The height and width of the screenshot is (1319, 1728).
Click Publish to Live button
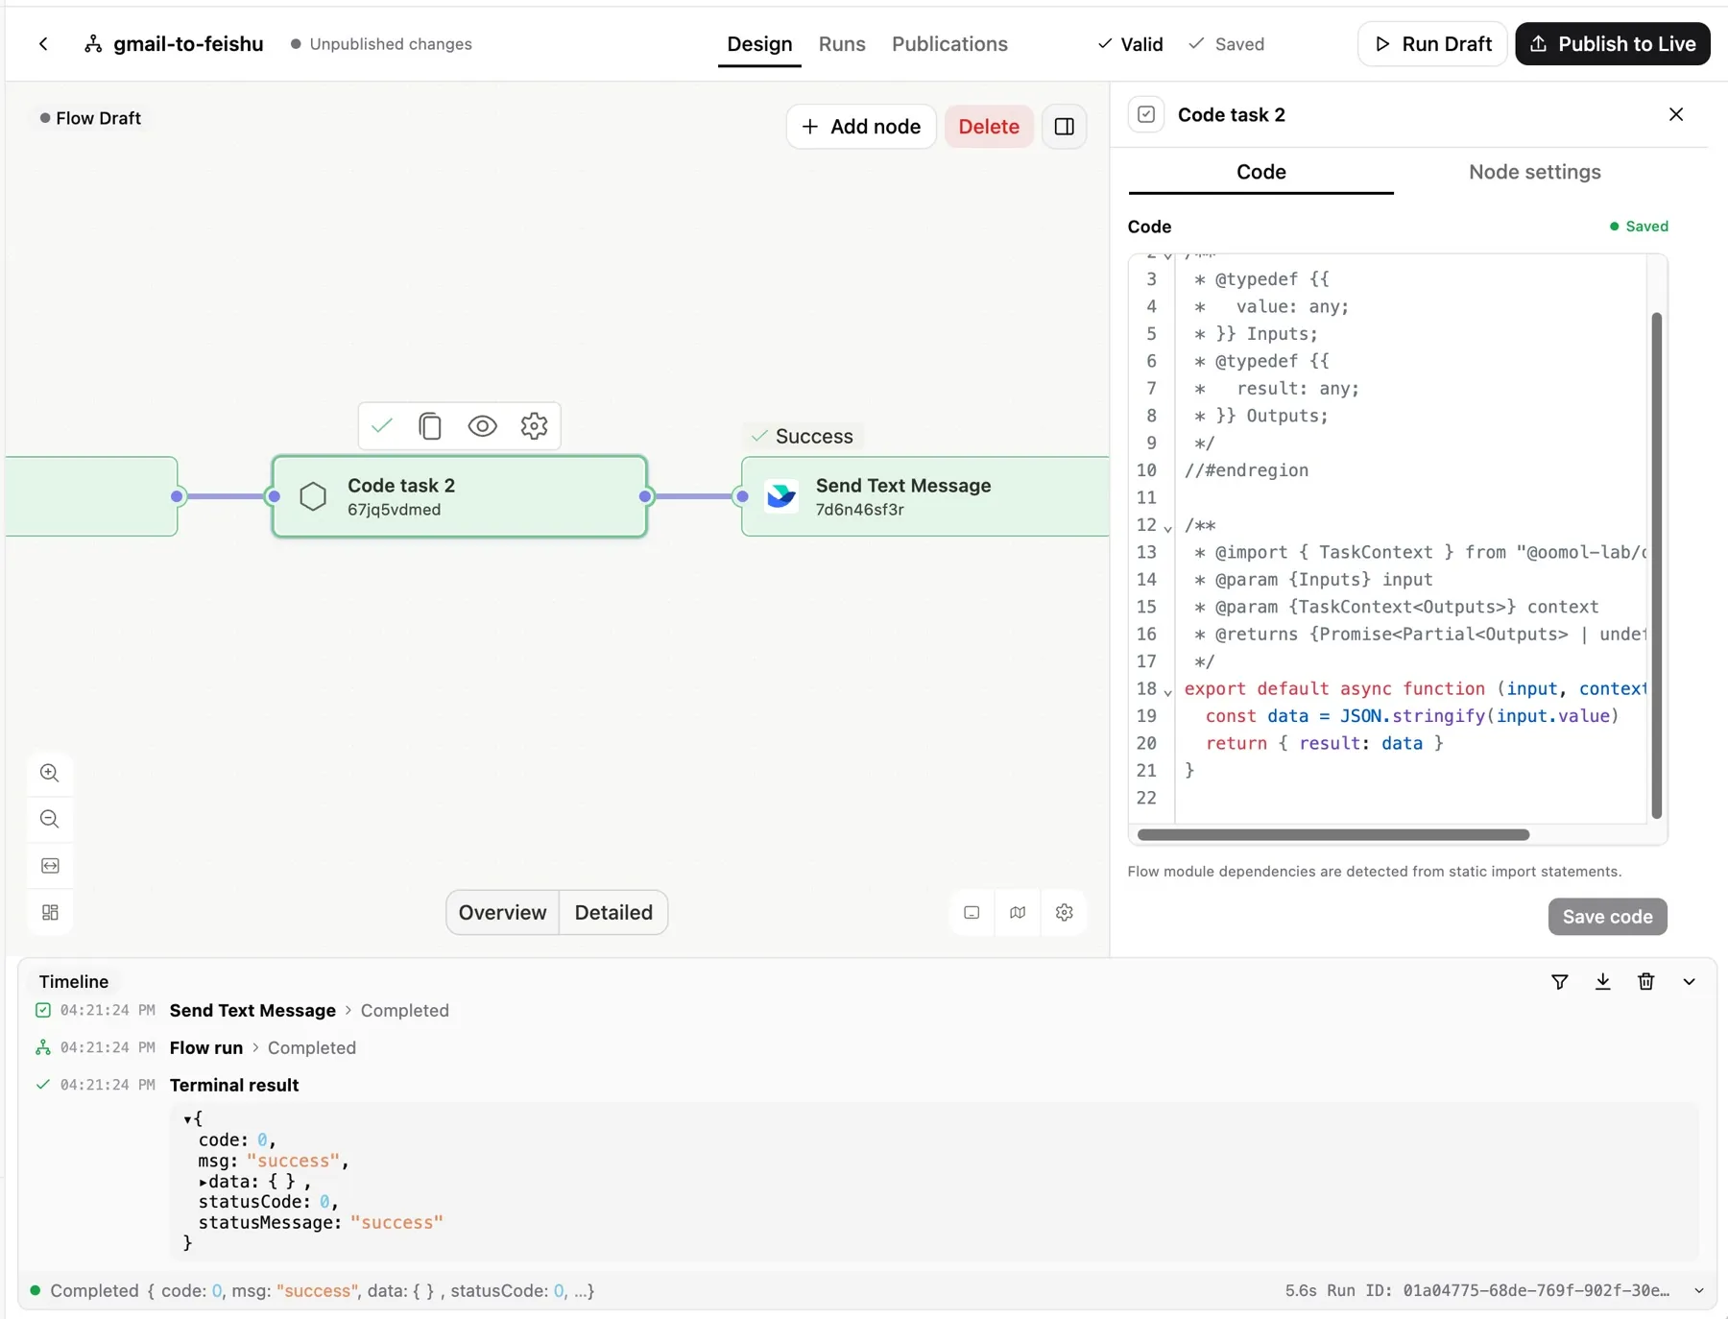click(1612, 44)
